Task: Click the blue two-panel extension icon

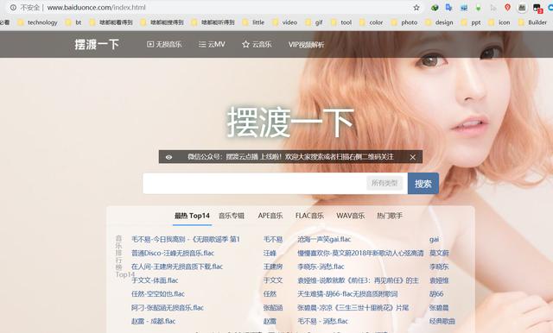Action: [x=464, y=8]
